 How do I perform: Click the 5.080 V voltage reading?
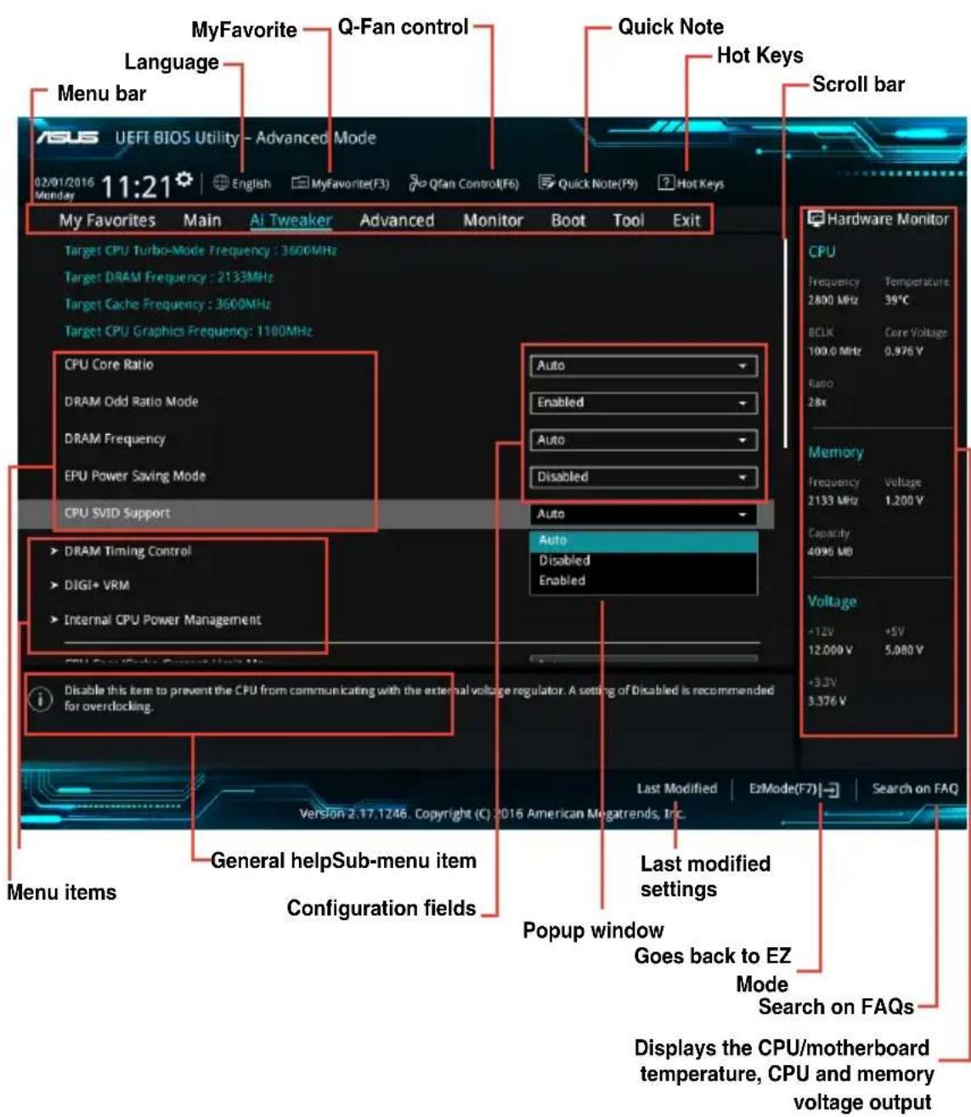pyautogui.click(x=904, y=650)
